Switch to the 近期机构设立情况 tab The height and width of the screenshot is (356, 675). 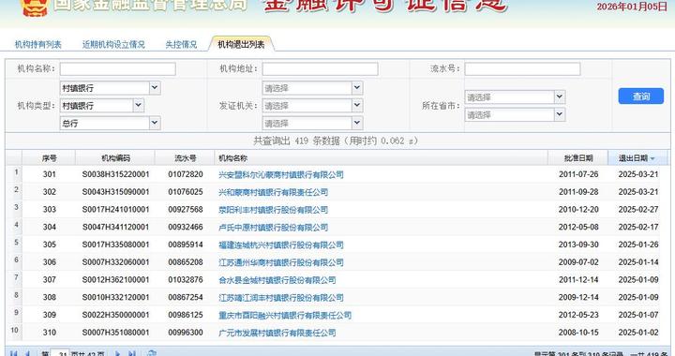pyautogui.click(x=113, y=44)
